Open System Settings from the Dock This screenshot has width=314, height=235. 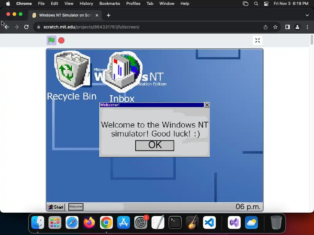tap(141, 222)
